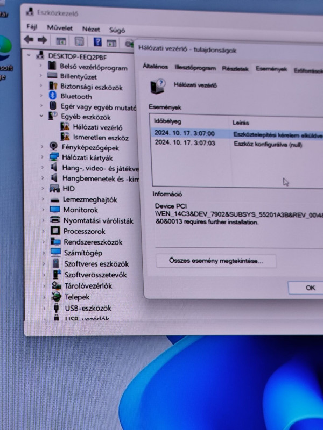The height and width of the screenshot is (430, 323).
Task: Click the Forward arrow in Device Manager toolbar
Action: [43, 40]
